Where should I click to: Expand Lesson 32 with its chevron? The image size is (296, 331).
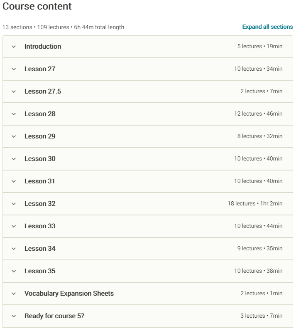pos(14,204)
